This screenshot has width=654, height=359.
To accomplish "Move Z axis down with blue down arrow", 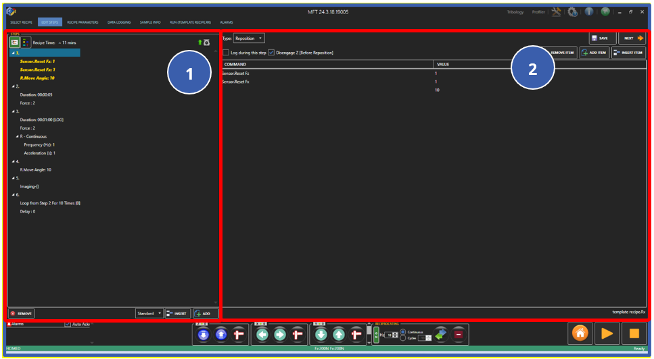I will pyautogui.click(x=204, y=335).
